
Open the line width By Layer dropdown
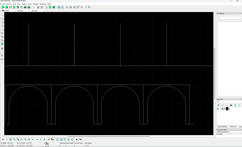[22, 10]
